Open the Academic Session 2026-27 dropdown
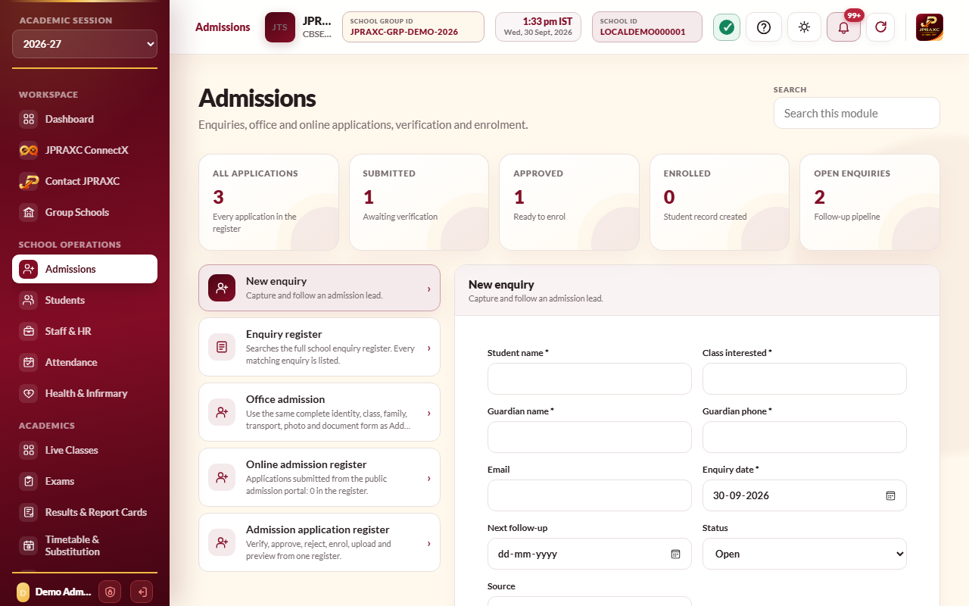Image resolution: width=969 pixels, height=606 pixels. (x=85, y=44)
